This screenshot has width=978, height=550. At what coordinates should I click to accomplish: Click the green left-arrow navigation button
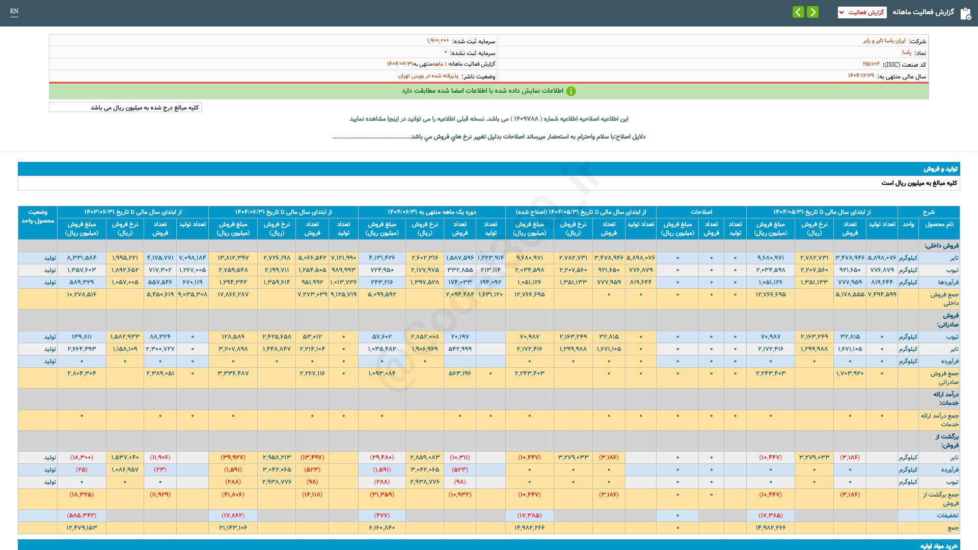[x=798, y=12]
